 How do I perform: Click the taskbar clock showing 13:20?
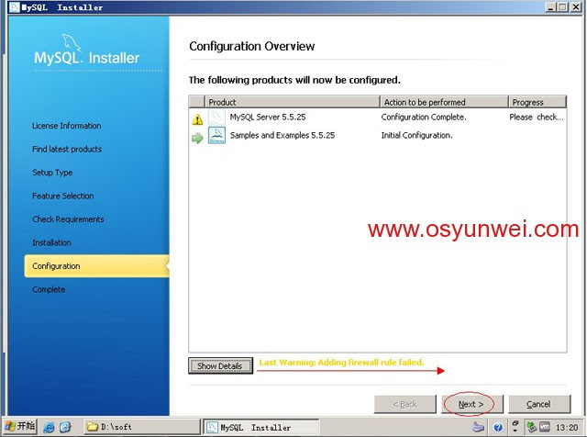pyautogui.click(x=567, y=427)
